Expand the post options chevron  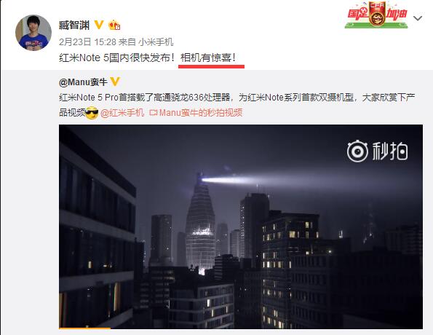click(418, 18)
